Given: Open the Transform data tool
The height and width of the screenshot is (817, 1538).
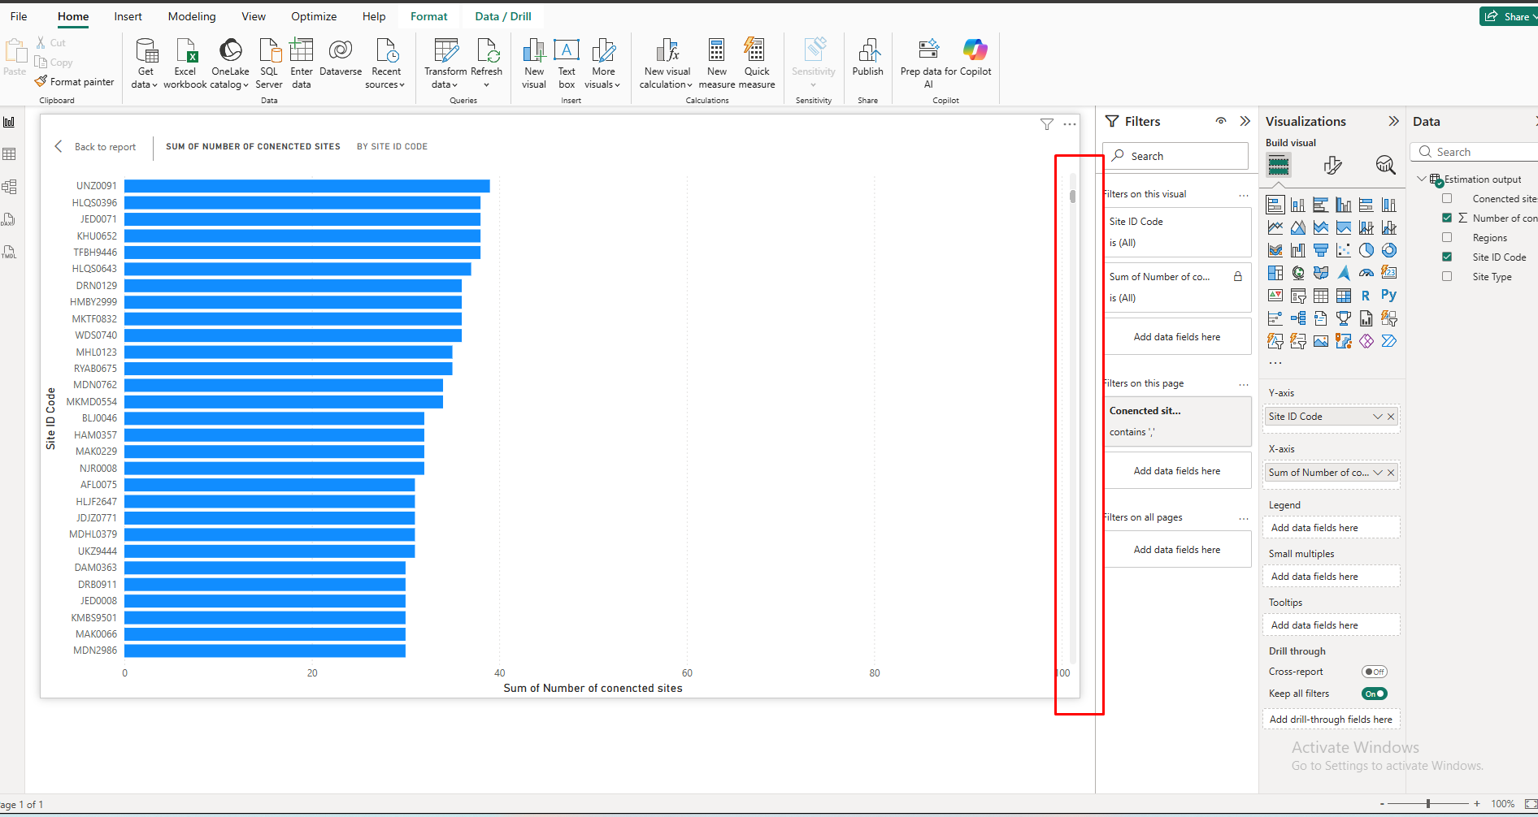Looking at the screenshot, I should 445,52.
